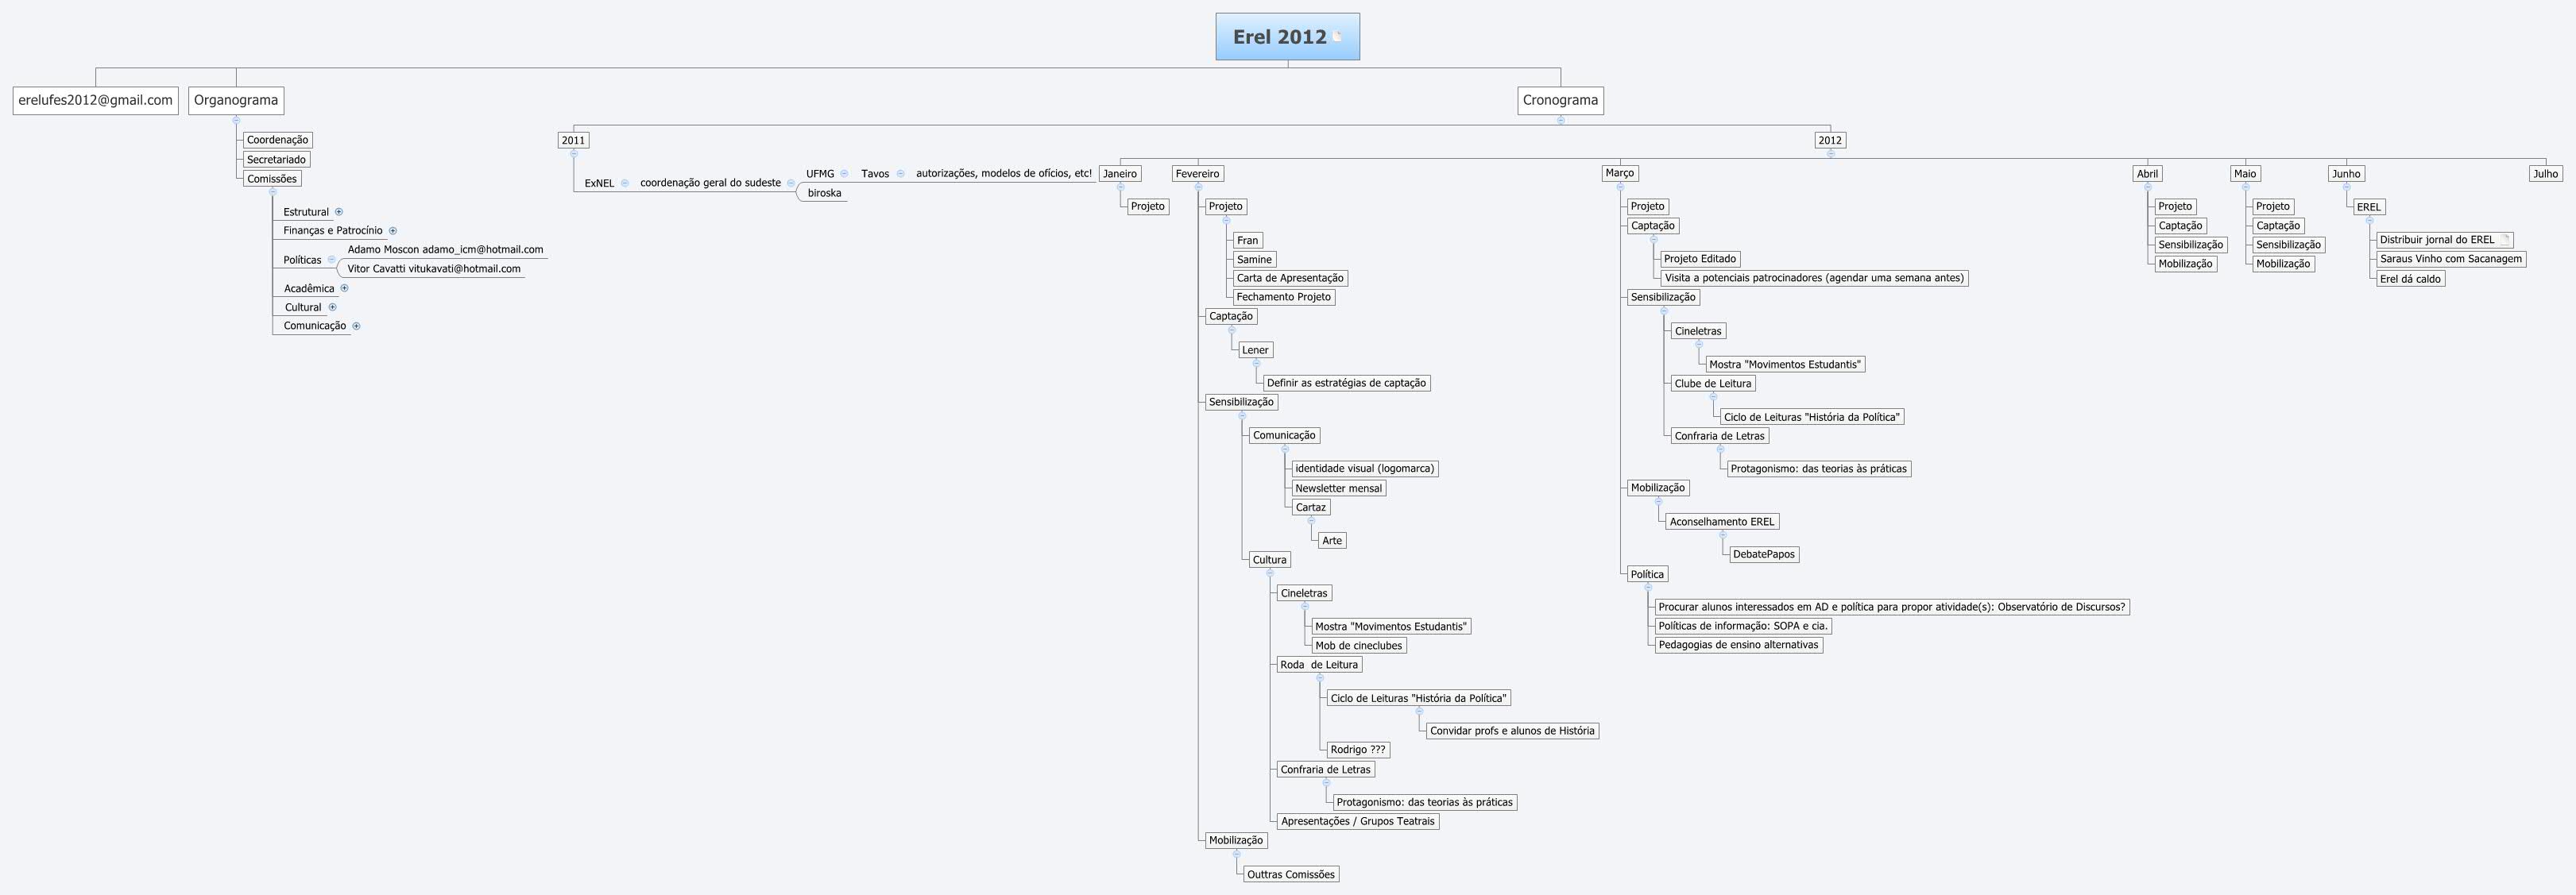
Task: Select the "Saraus Vinho com Sacanagem" node
Action: tap(2451, 258)
